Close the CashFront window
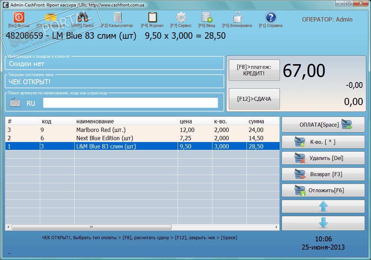 361,3
